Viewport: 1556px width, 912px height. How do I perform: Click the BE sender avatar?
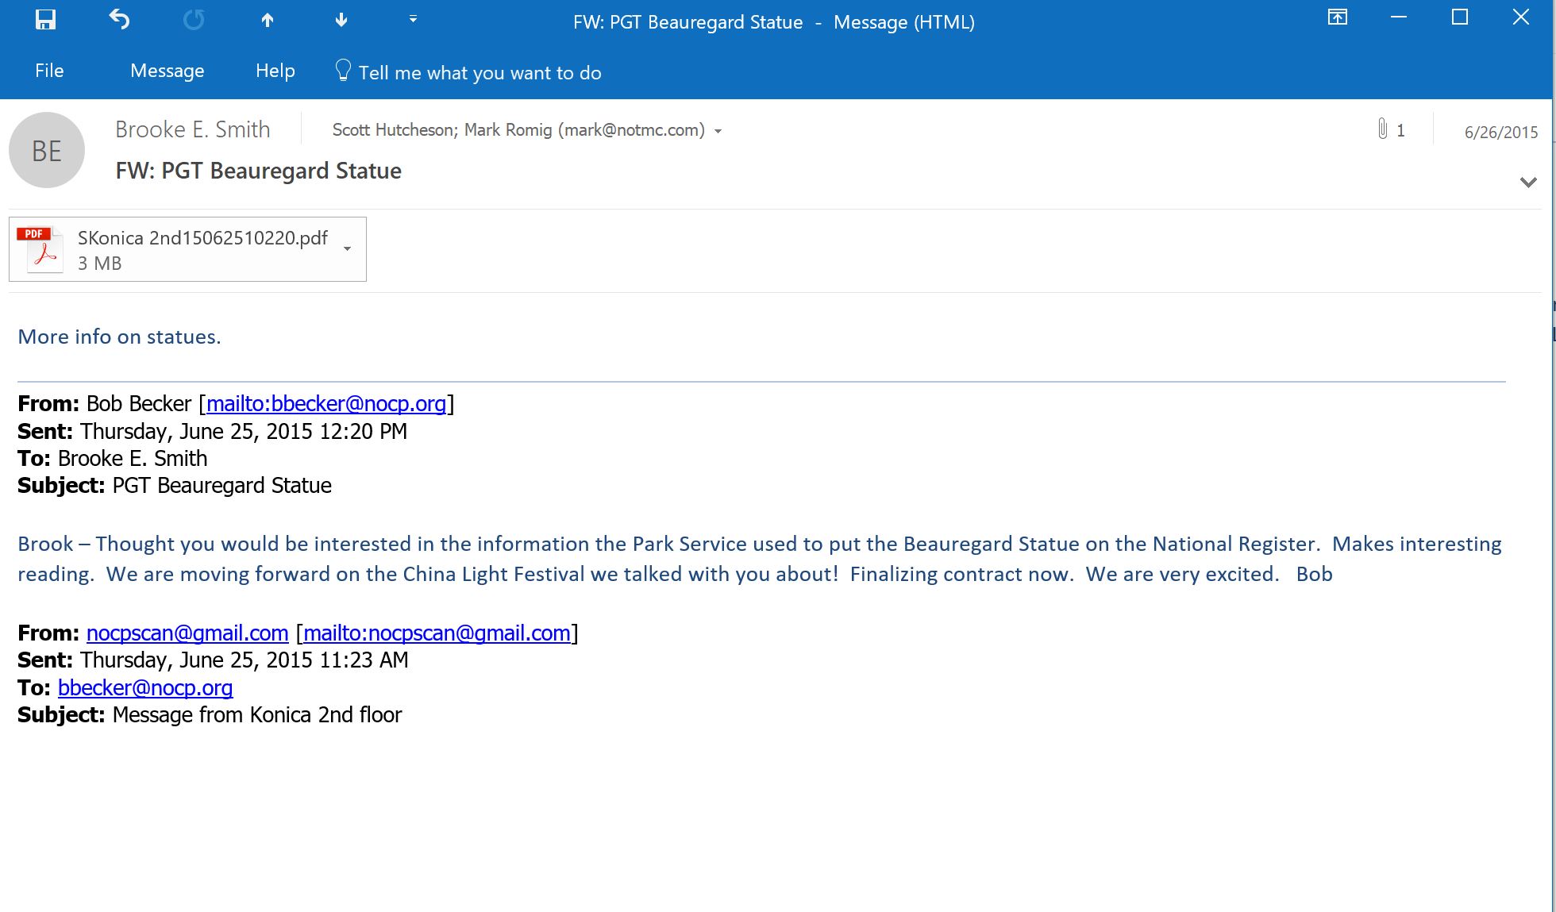(47, 150)
